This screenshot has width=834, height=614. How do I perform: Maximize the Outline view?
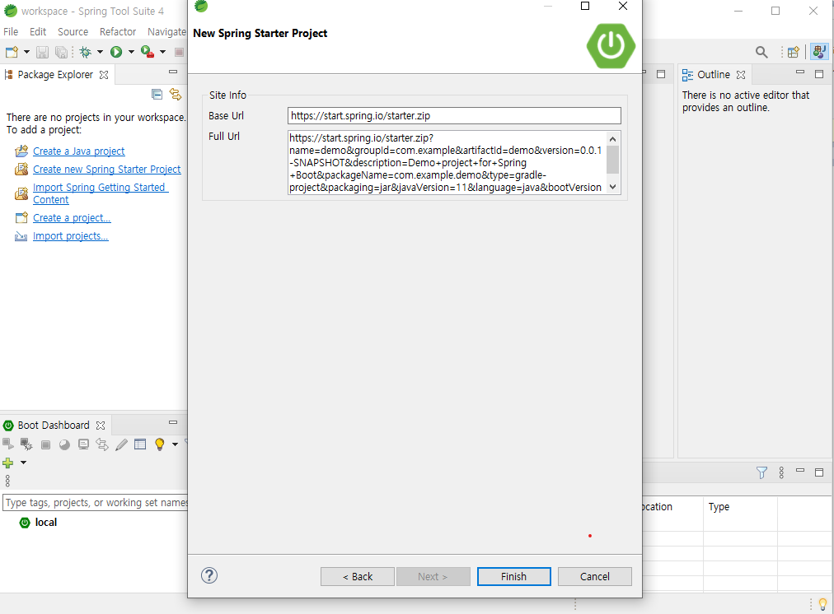click(x=819, y=74)
